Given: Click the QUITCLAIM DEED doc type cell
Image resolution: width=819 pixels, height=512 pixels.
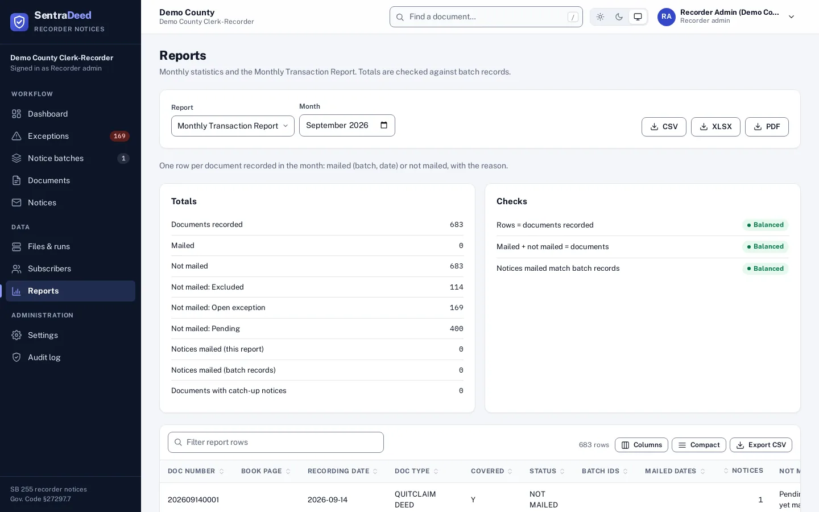Looking at the screenshot, I should click(415, 499).
